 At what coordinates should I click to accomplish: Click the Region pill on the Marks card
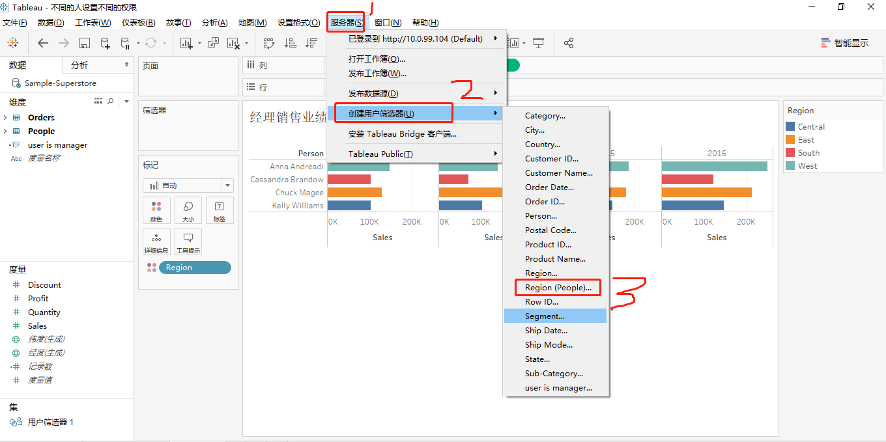pos(195,267)
